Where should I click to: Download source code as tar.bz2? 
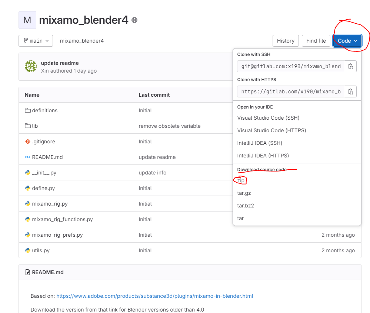click(x=246, y=206)
